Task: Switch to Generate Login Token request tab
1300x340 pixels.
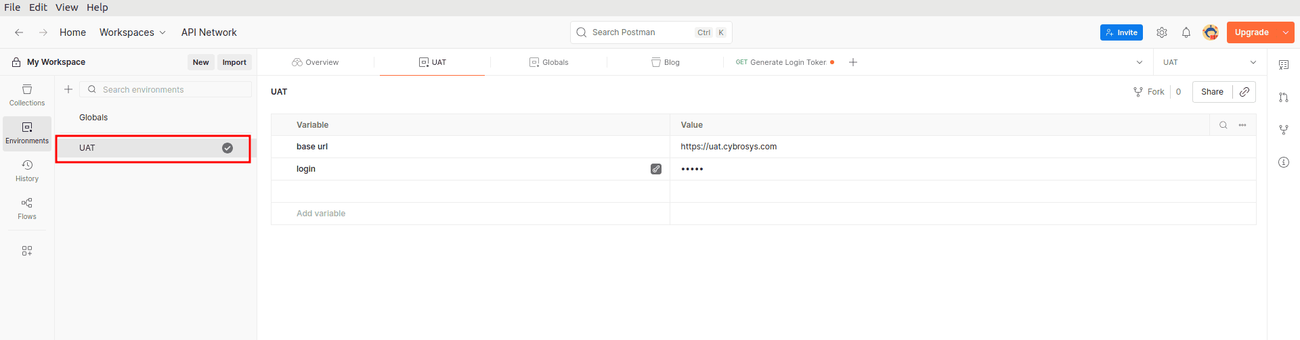Action: point(785,62)
